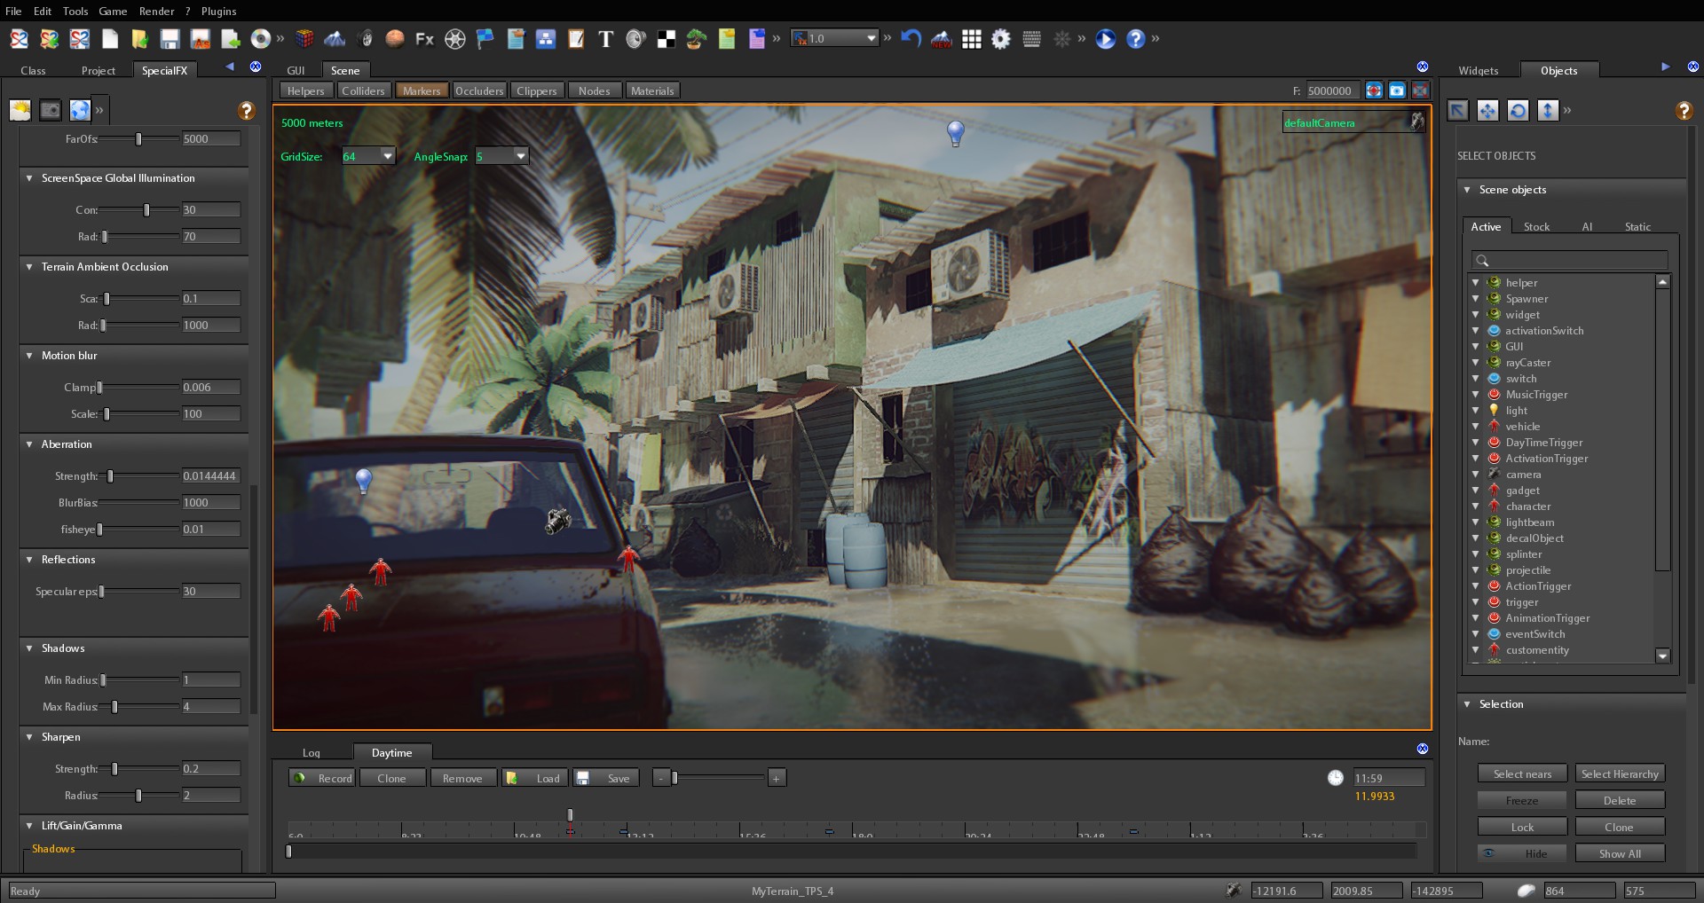Click the mountain terrain icon in the toolbar
The width and height of the screenshot is (1704, 903).
tap(335, 39)
